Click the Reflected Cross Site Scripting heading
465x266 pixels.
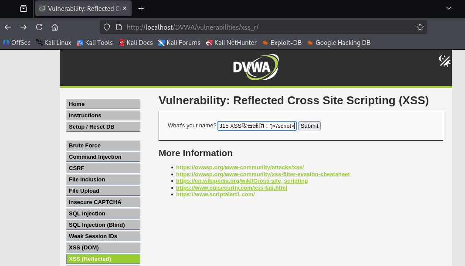click(294, 101)
